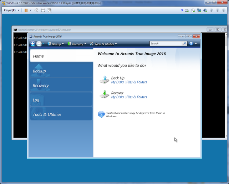229x184 pixels.
Task: Click the Search input field
Action: (x=166, y=43)
